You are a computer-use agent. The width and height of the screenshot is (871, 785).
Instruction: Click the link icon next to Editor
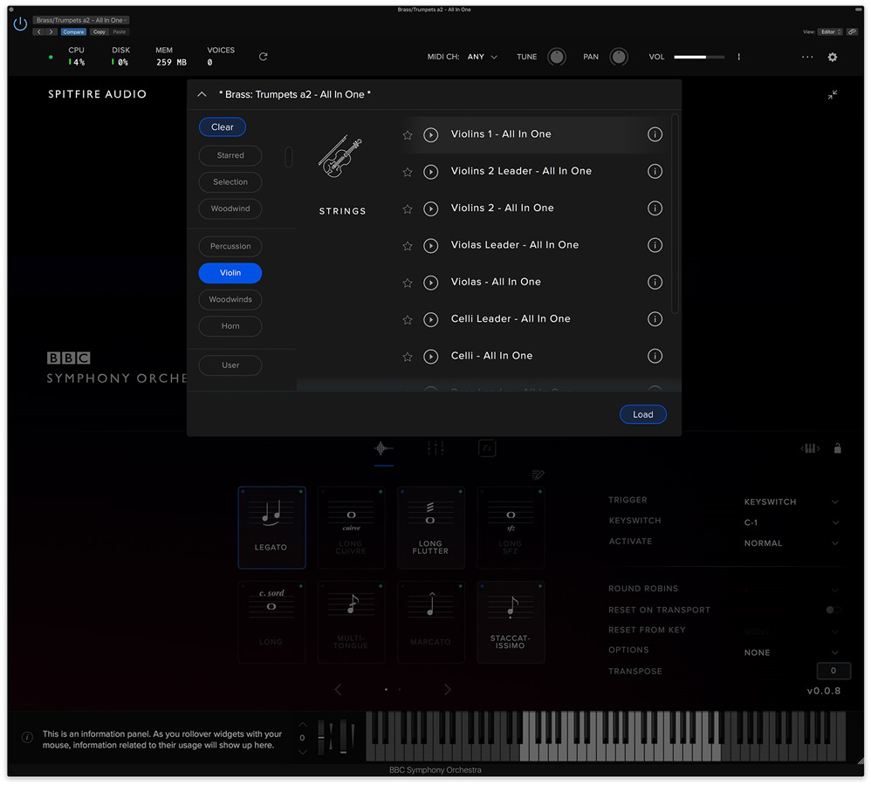(852, 31)
